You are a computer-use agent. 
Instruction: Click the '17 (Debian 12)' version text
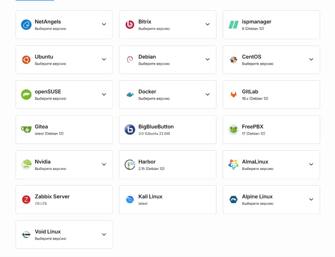(253, 134)
